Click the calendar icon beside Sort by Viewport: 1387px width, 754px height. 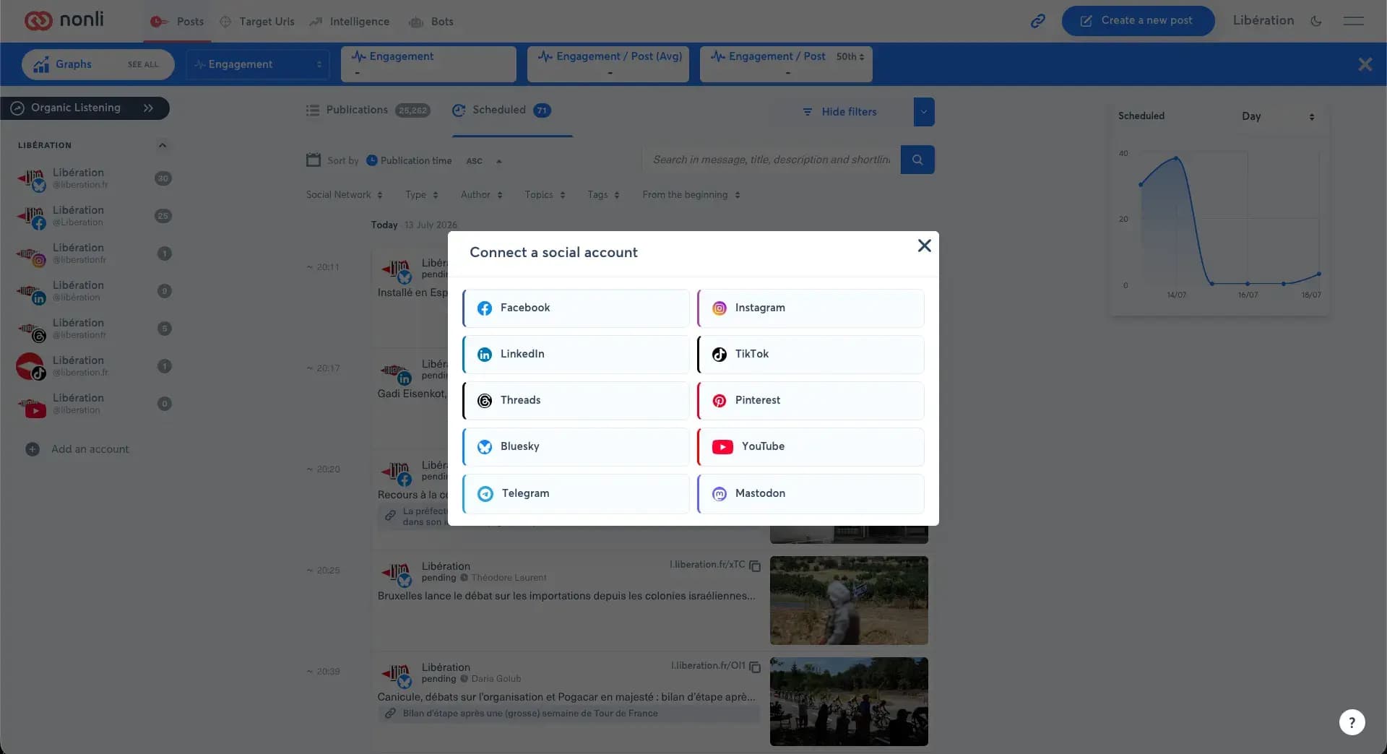tap(313, 160)
